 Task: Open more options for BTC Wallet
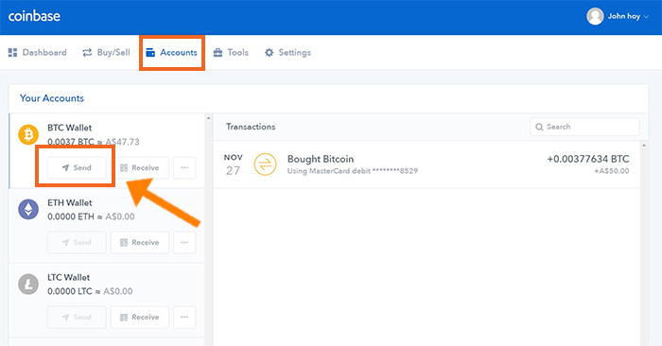[x=184, y=167]
